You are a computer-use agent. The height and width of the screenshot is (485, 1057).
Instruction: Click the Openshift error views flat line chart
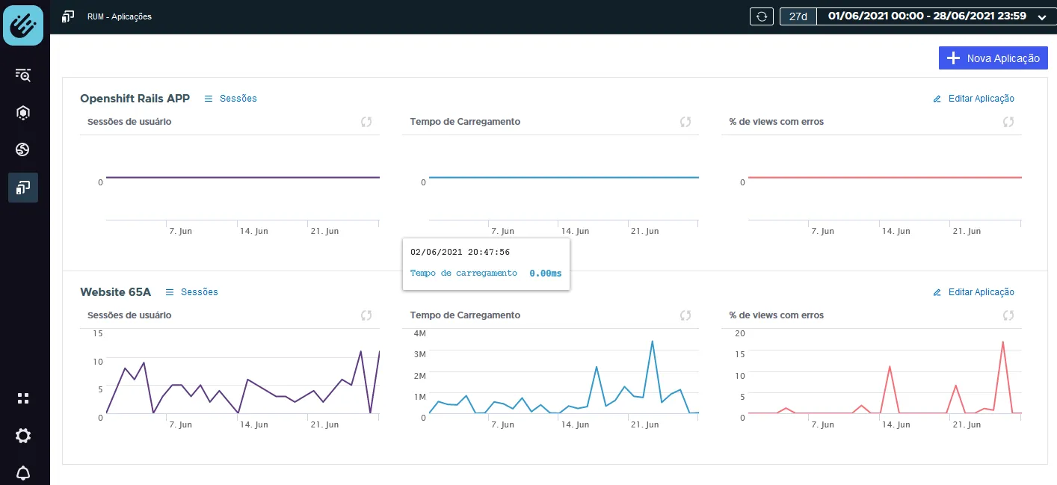pos(885,178)
